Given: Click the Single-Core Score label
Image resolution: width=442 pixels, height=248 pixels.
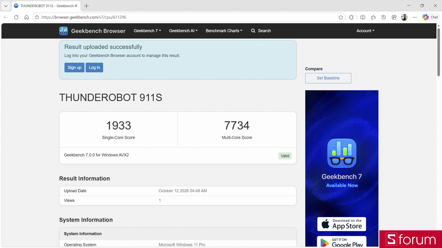Looking at the screenshot, I should pyautogui.click(x=119, y=137).
